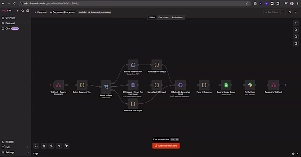Click the Execute workflow button
This screenshot has width=301, height=157.
166,146
